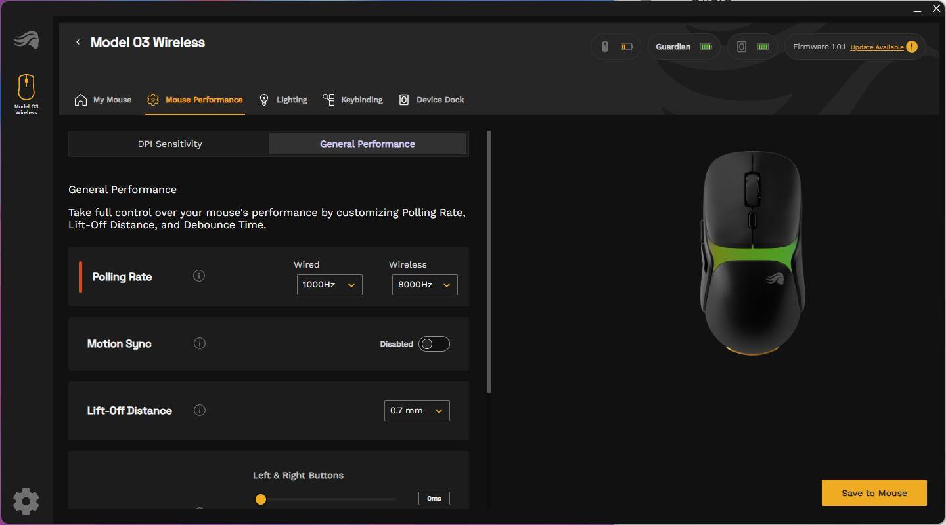The image size is (946, 525).
Task: Open the Wired polling rate dropdown
Action: (329, 285)
